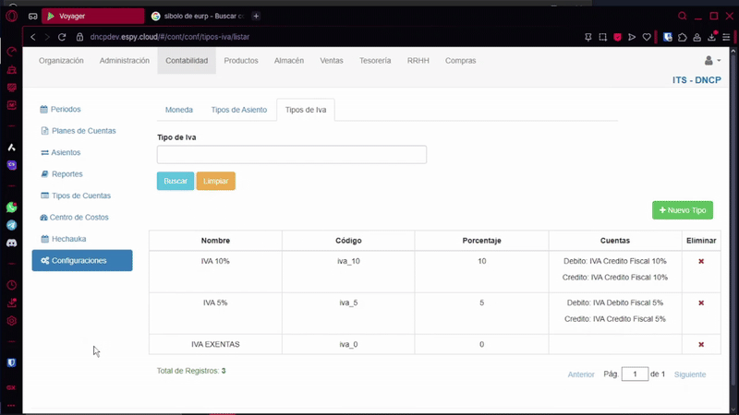
Task: Click the Limpiar button
Action: (215, 181)
